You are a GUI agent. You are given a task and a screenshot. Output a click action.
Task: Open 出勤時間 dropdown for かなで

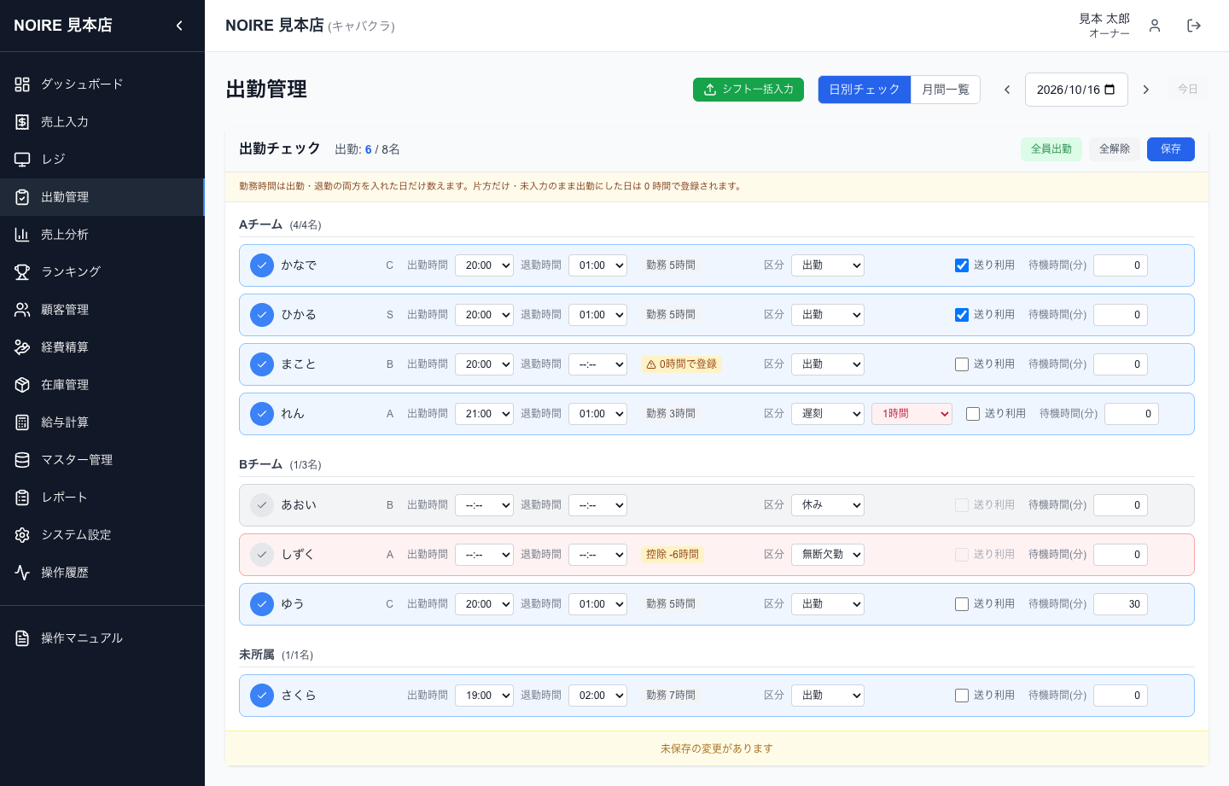coord(484,265)
